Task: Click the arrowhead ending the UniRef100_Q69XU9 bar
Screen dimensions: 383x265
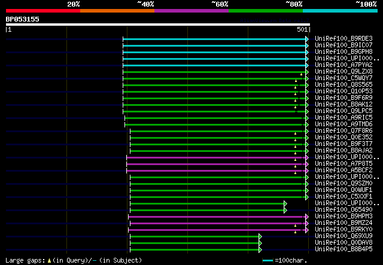Action: coord(260,236)
